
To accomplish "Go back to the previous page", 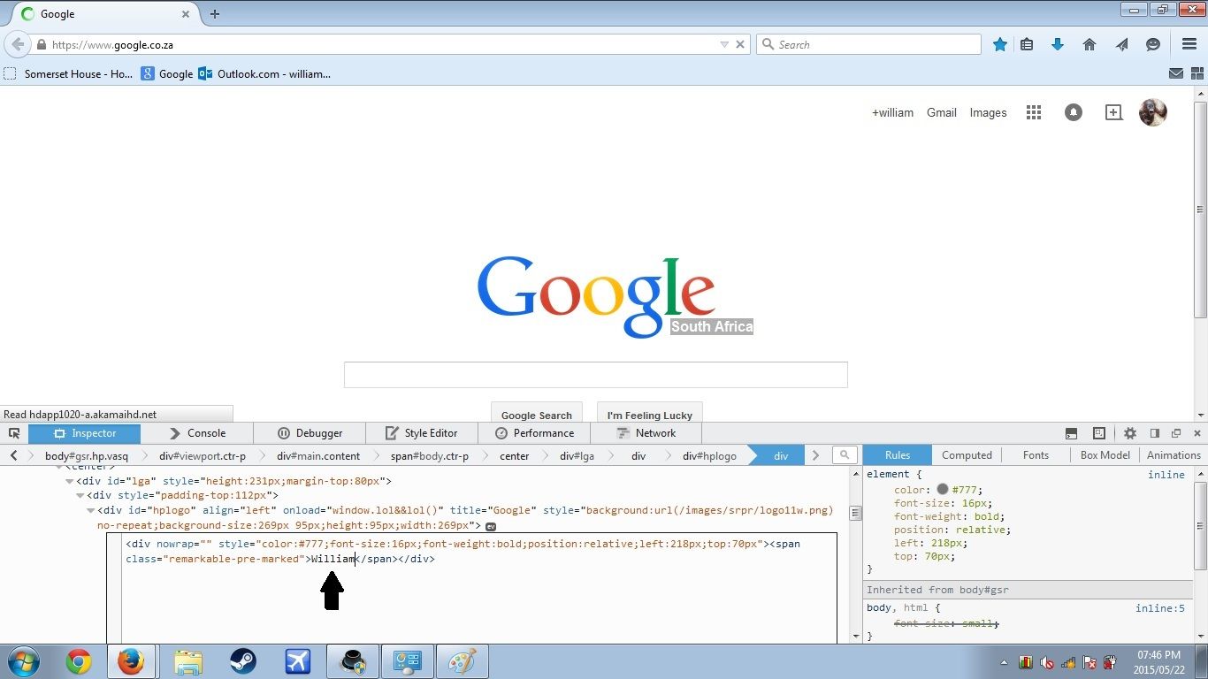I will coord(18,44).
